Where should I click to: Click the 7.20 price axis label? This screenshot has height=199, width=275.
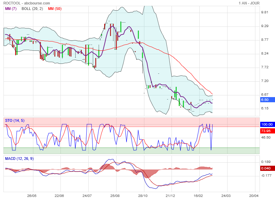[x=265, y=81]
